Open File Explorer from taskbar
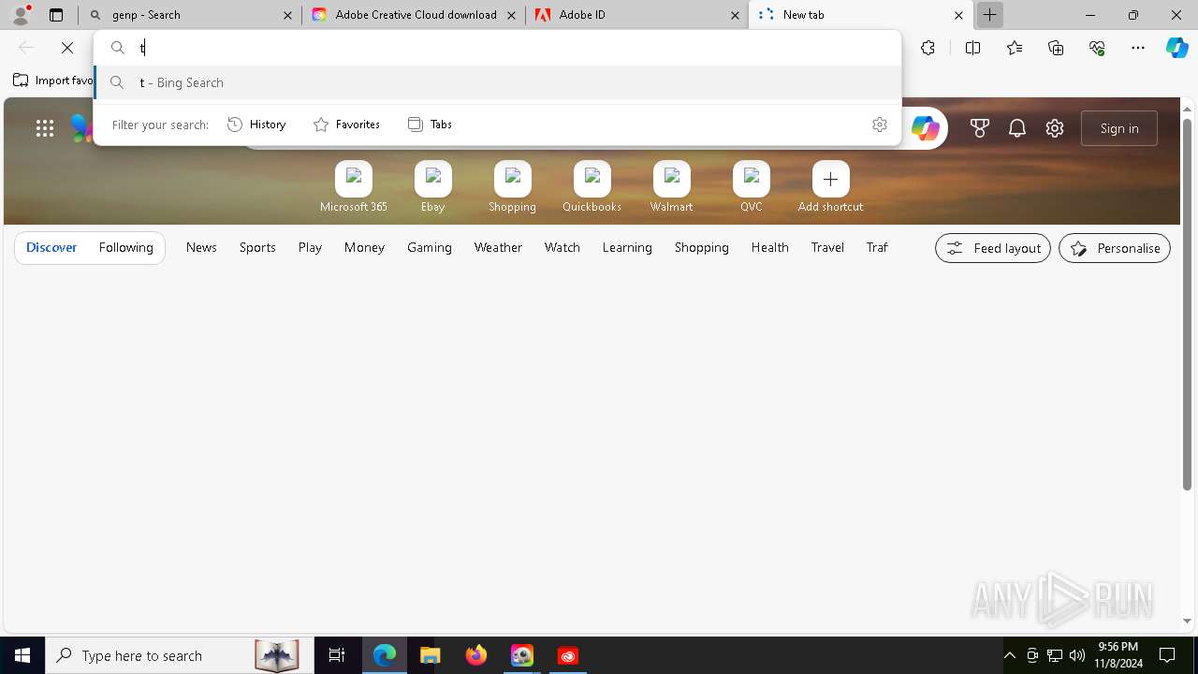The width and height of the screenshot is (1198, 674). pos(431,655)
